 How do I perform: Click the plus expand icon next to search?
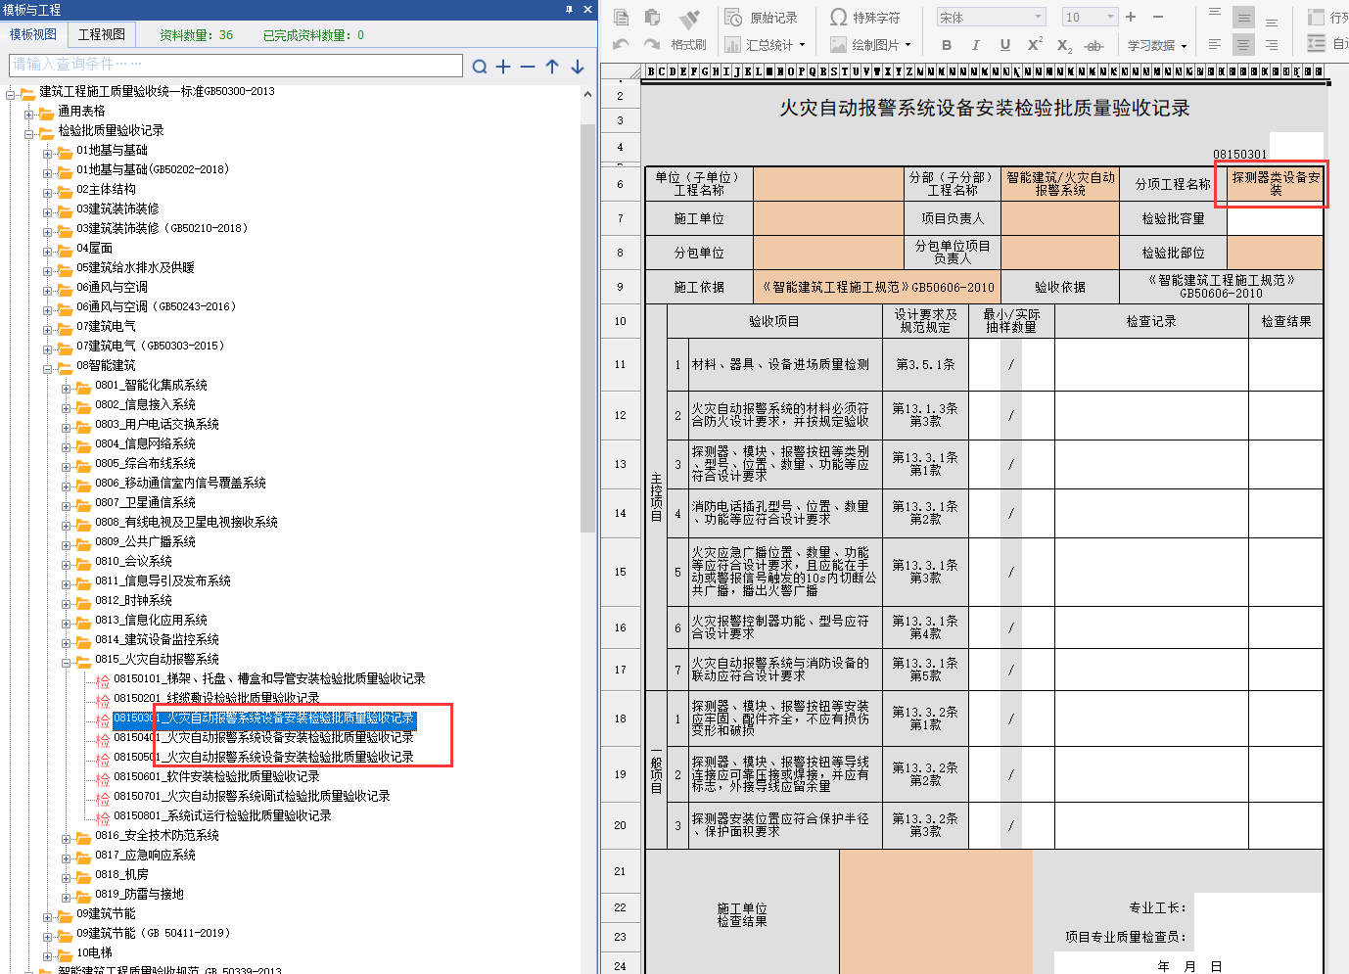(x=503, y=67)
